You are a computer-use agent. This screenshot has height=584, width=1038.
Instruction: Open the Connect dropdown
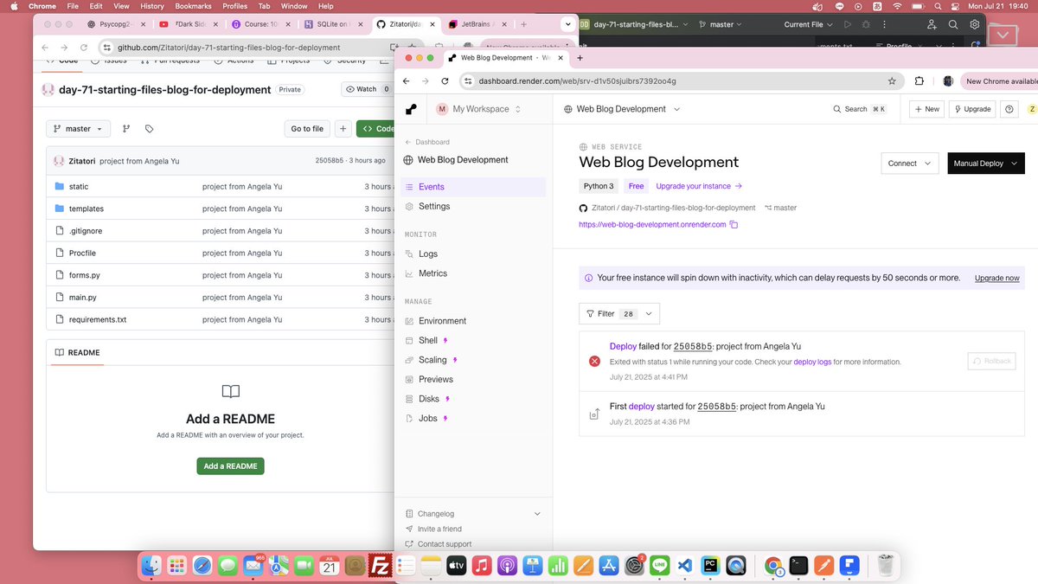pos(909,164)
